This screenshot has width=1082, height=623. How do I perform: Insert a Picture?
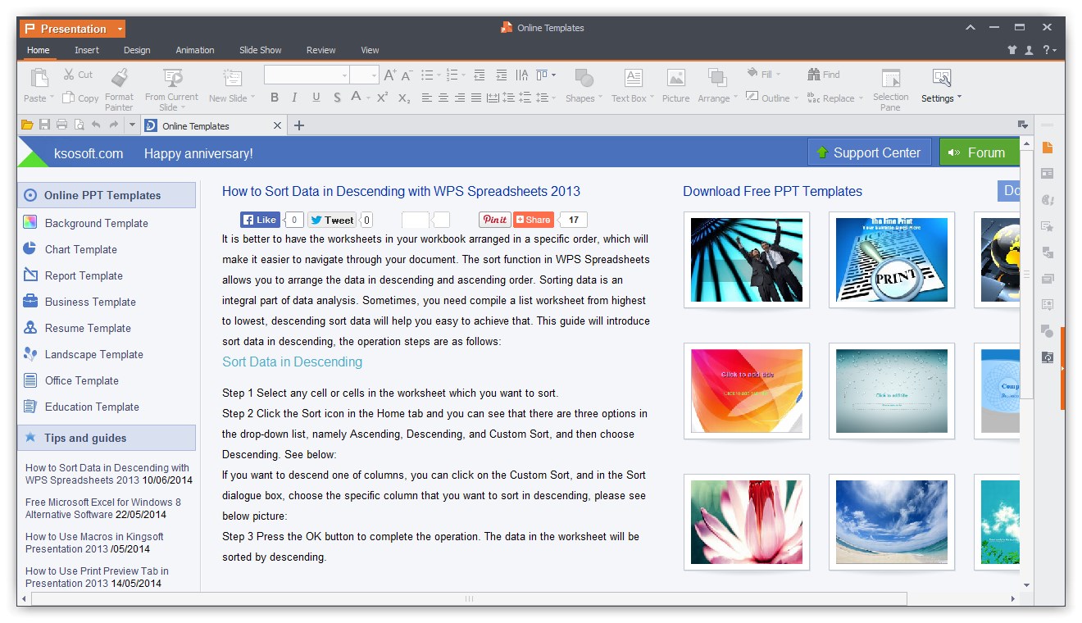[x=675, y=86]
